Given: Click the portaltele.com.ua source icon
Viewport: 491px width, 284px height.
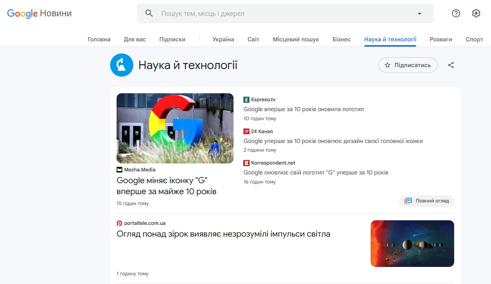Looking at the screenshot, I should [x=119, y=223].
